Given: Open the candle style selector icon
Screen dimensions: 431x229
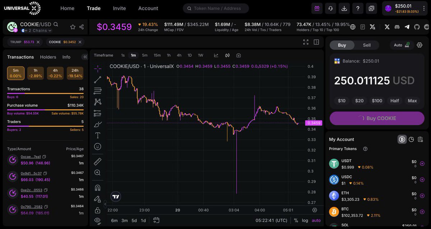Looking at the screenshot, I should click(x=227, y=55).
